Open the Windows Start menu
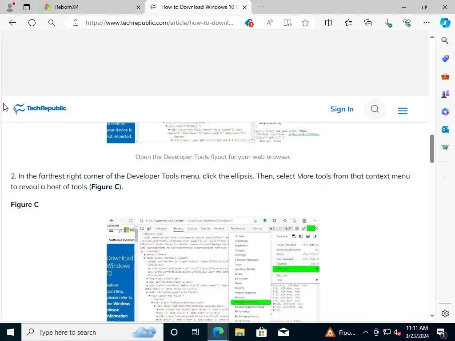This screenshot has width=455, height=341. 11,332
